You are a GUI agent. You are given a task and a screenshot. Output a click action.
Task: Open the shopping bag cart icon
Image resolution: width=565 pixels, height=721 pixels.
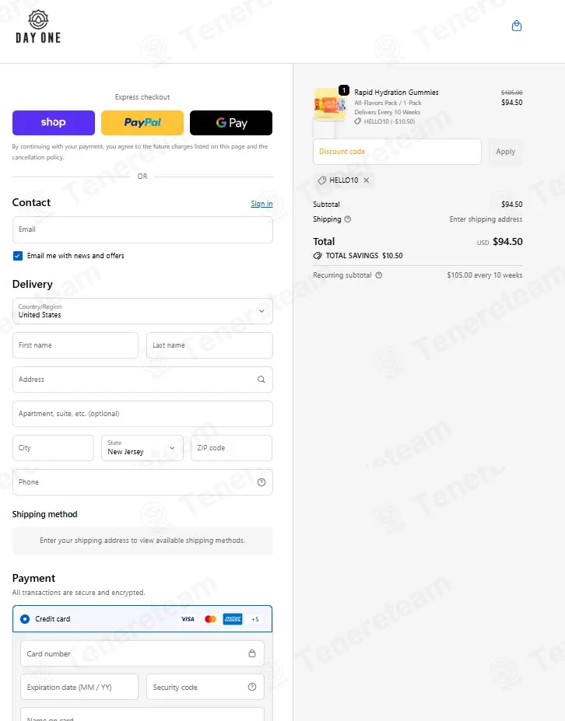[x=517, y=26]
